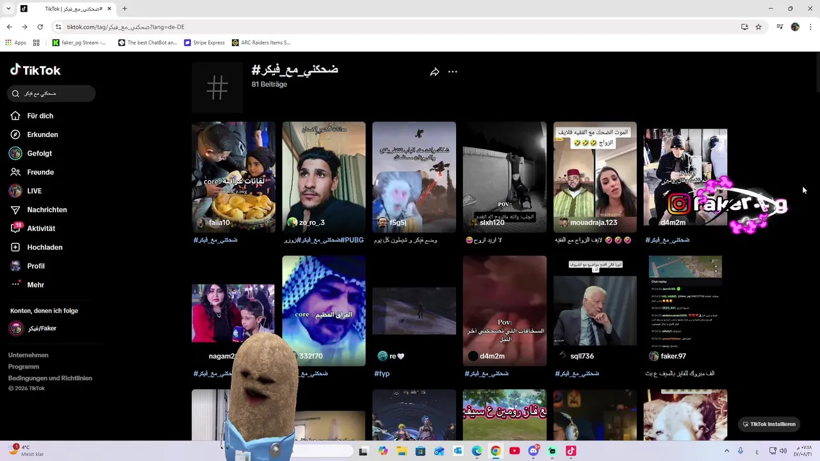820x461 pixels.
Task: Click the 81 Beiträge post count
Action: coord(269,85)
